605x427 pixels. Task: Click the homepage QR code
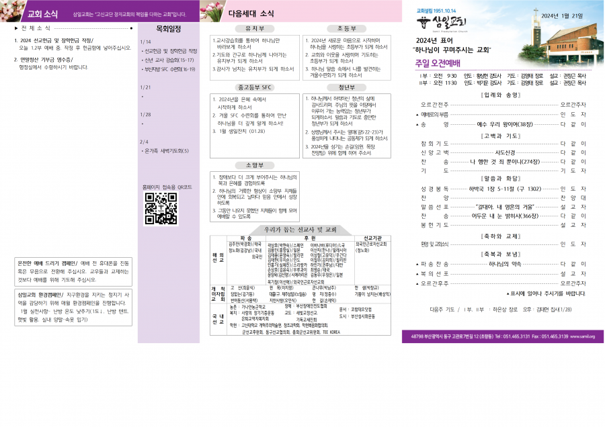pyautogui.click(x=160, y=209)
